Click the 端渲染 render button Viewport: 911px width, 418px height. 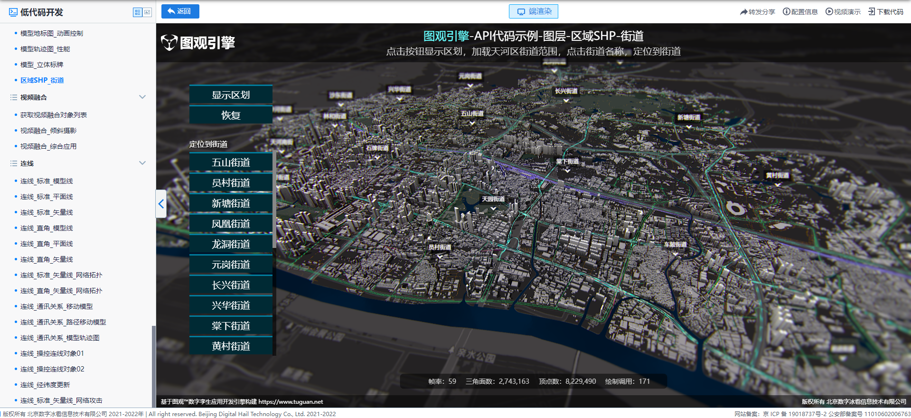click(x=534, y=11)
